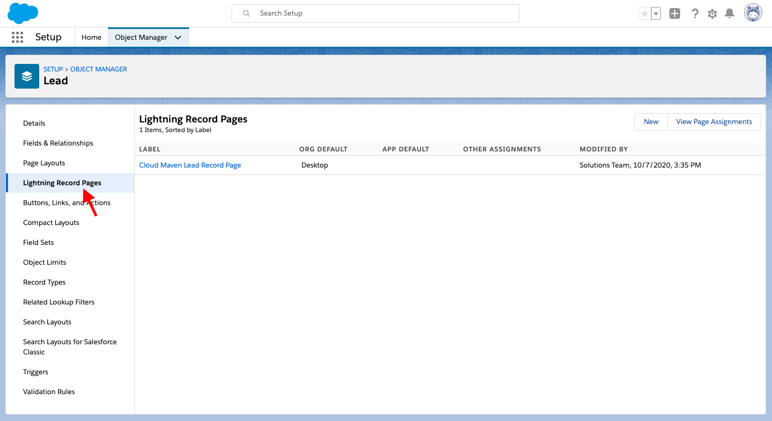Open Search Layouts in the sidebar
Screen dimensions: 772x421
tap(47, 322)
